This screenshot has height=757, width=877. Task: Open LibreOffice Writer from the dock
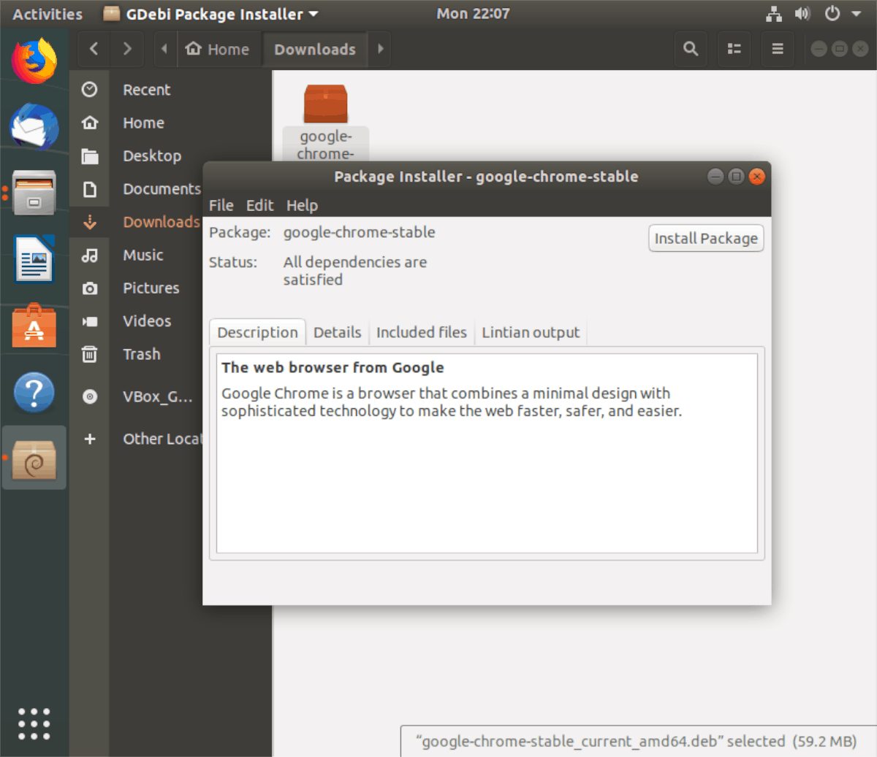(x=34, y=259)
